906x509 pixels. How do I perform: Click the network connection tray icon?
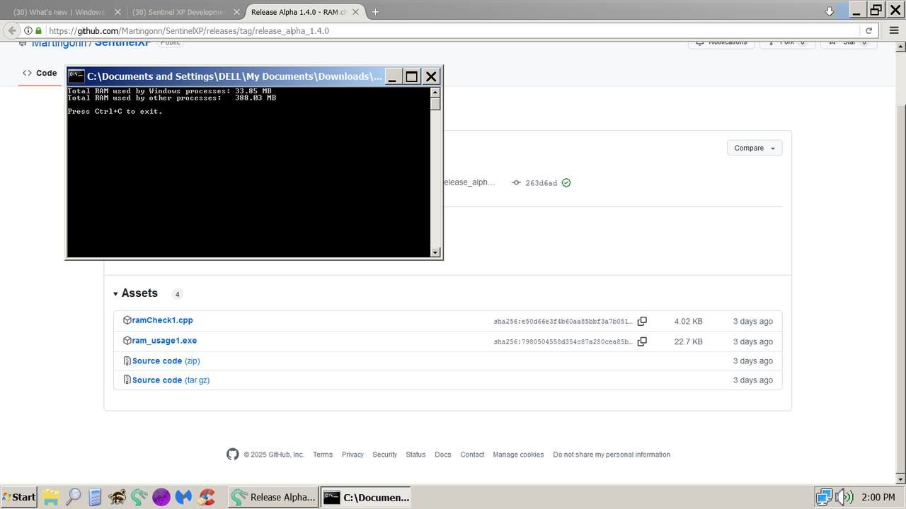pyautogui.click(x=824, y=497)
